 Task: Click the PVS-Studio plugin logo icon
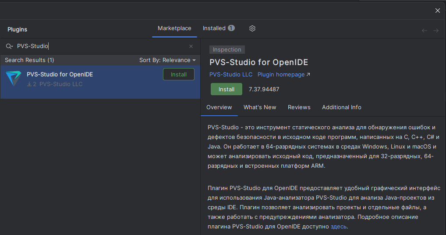click(x=14, y=79)
